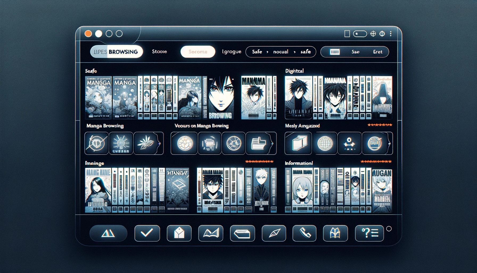
Task: Open the Igrogue tab
Action: (232, 51)
